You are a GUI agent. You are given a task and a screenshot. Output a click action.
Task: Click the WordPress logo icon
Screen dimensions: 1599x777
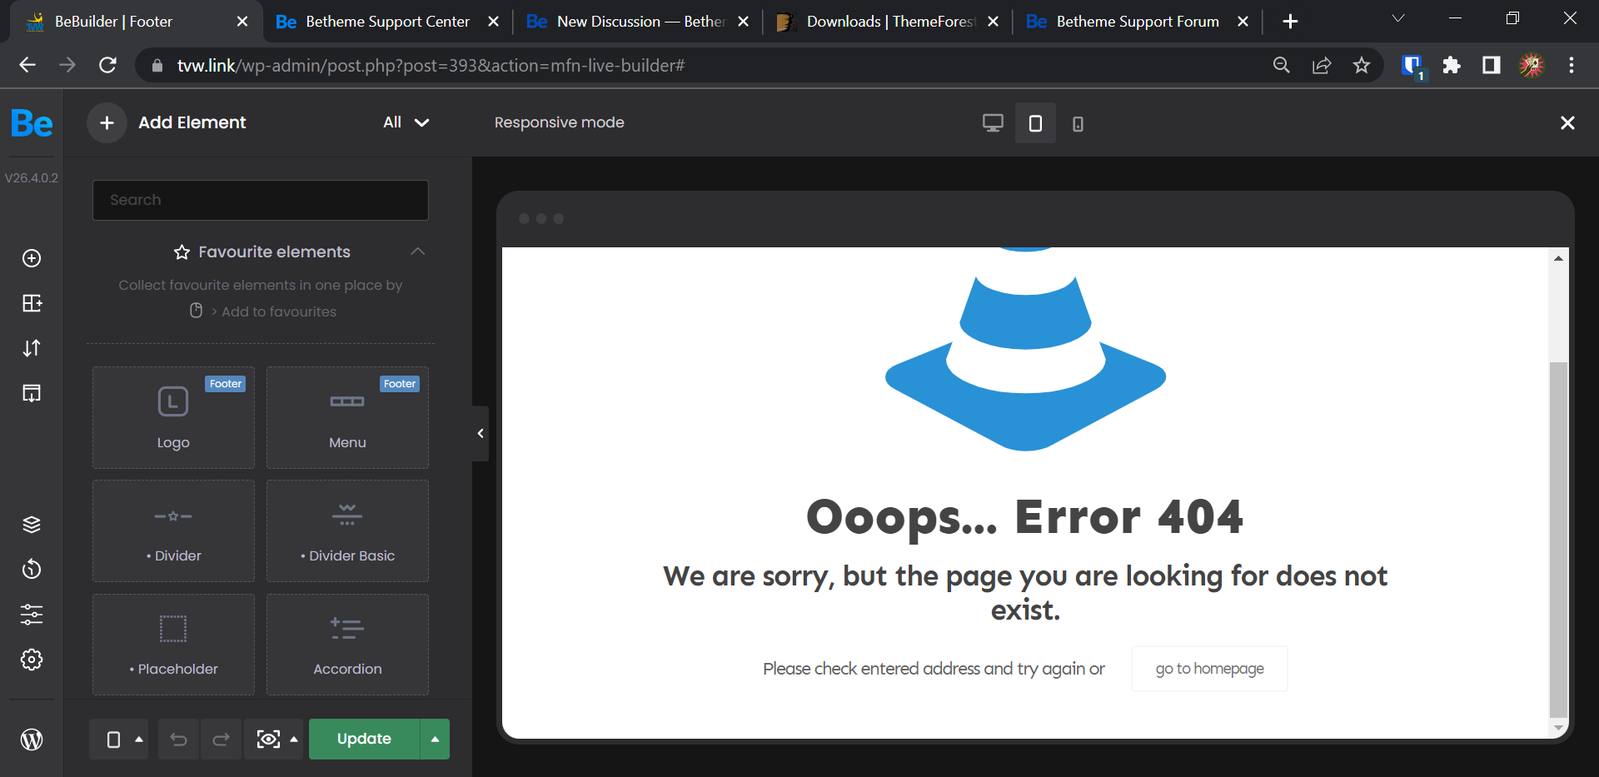(32, 740)
